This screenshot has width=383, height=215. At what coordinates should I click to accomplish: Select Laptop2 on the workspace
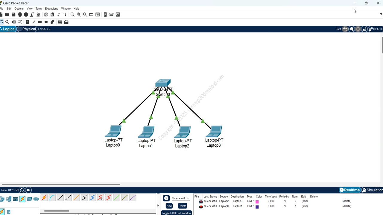(x=183, y=132)
